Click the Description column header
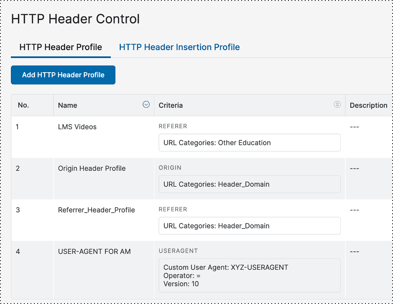393x304 pixels. (x=368, y=105)
